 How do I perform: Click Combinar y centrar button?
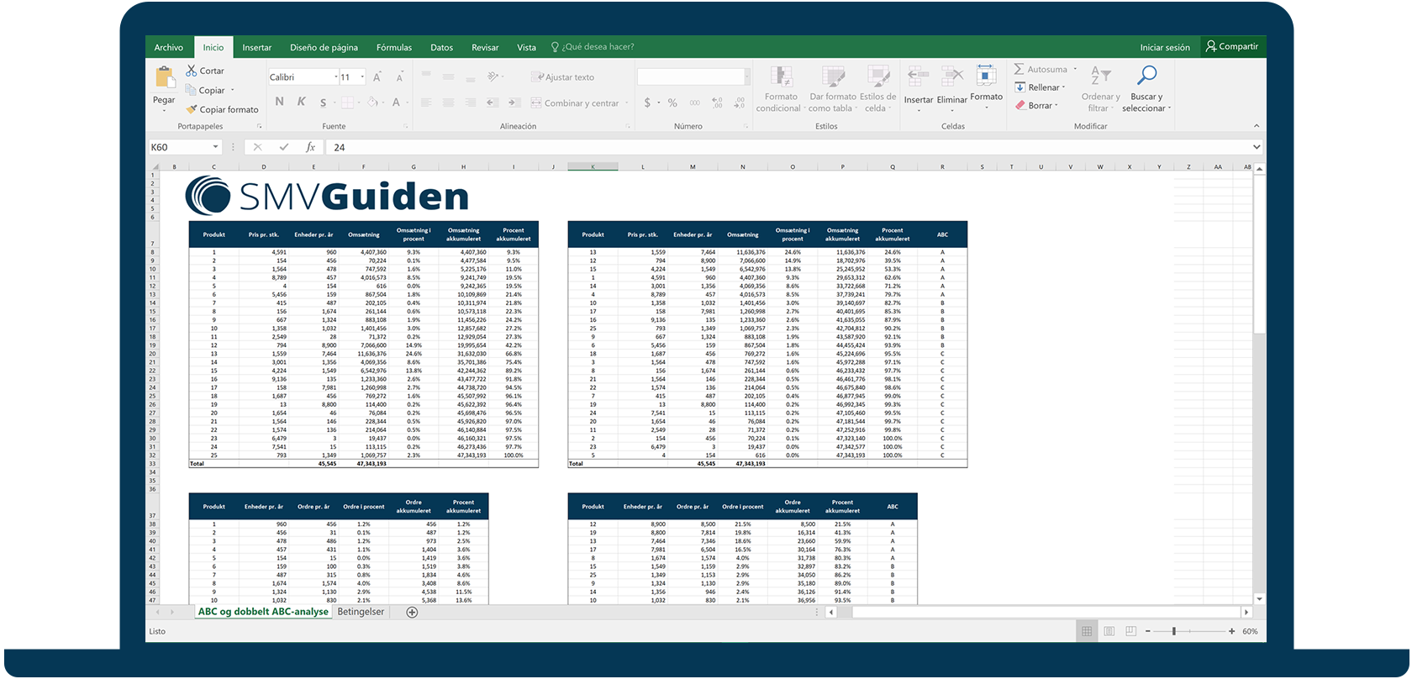(x=575, y=103)
